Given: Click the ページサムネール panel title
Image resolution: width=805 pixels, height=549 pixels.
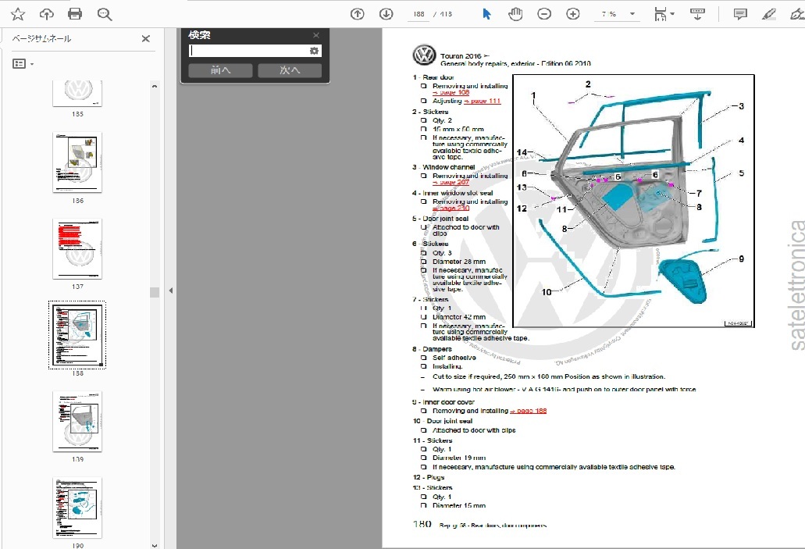Looking at the screenshot, I should [x=41, y=38].
